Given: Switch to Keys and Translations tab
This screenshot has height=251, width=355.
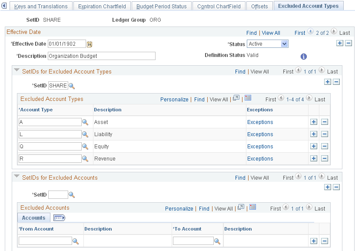Looking at the screenshot, I should (41, 7).
